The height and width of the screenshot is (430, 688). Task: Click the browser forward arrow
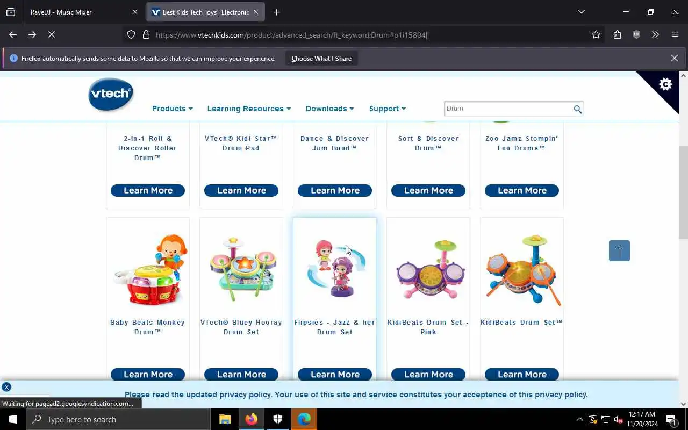32,34
